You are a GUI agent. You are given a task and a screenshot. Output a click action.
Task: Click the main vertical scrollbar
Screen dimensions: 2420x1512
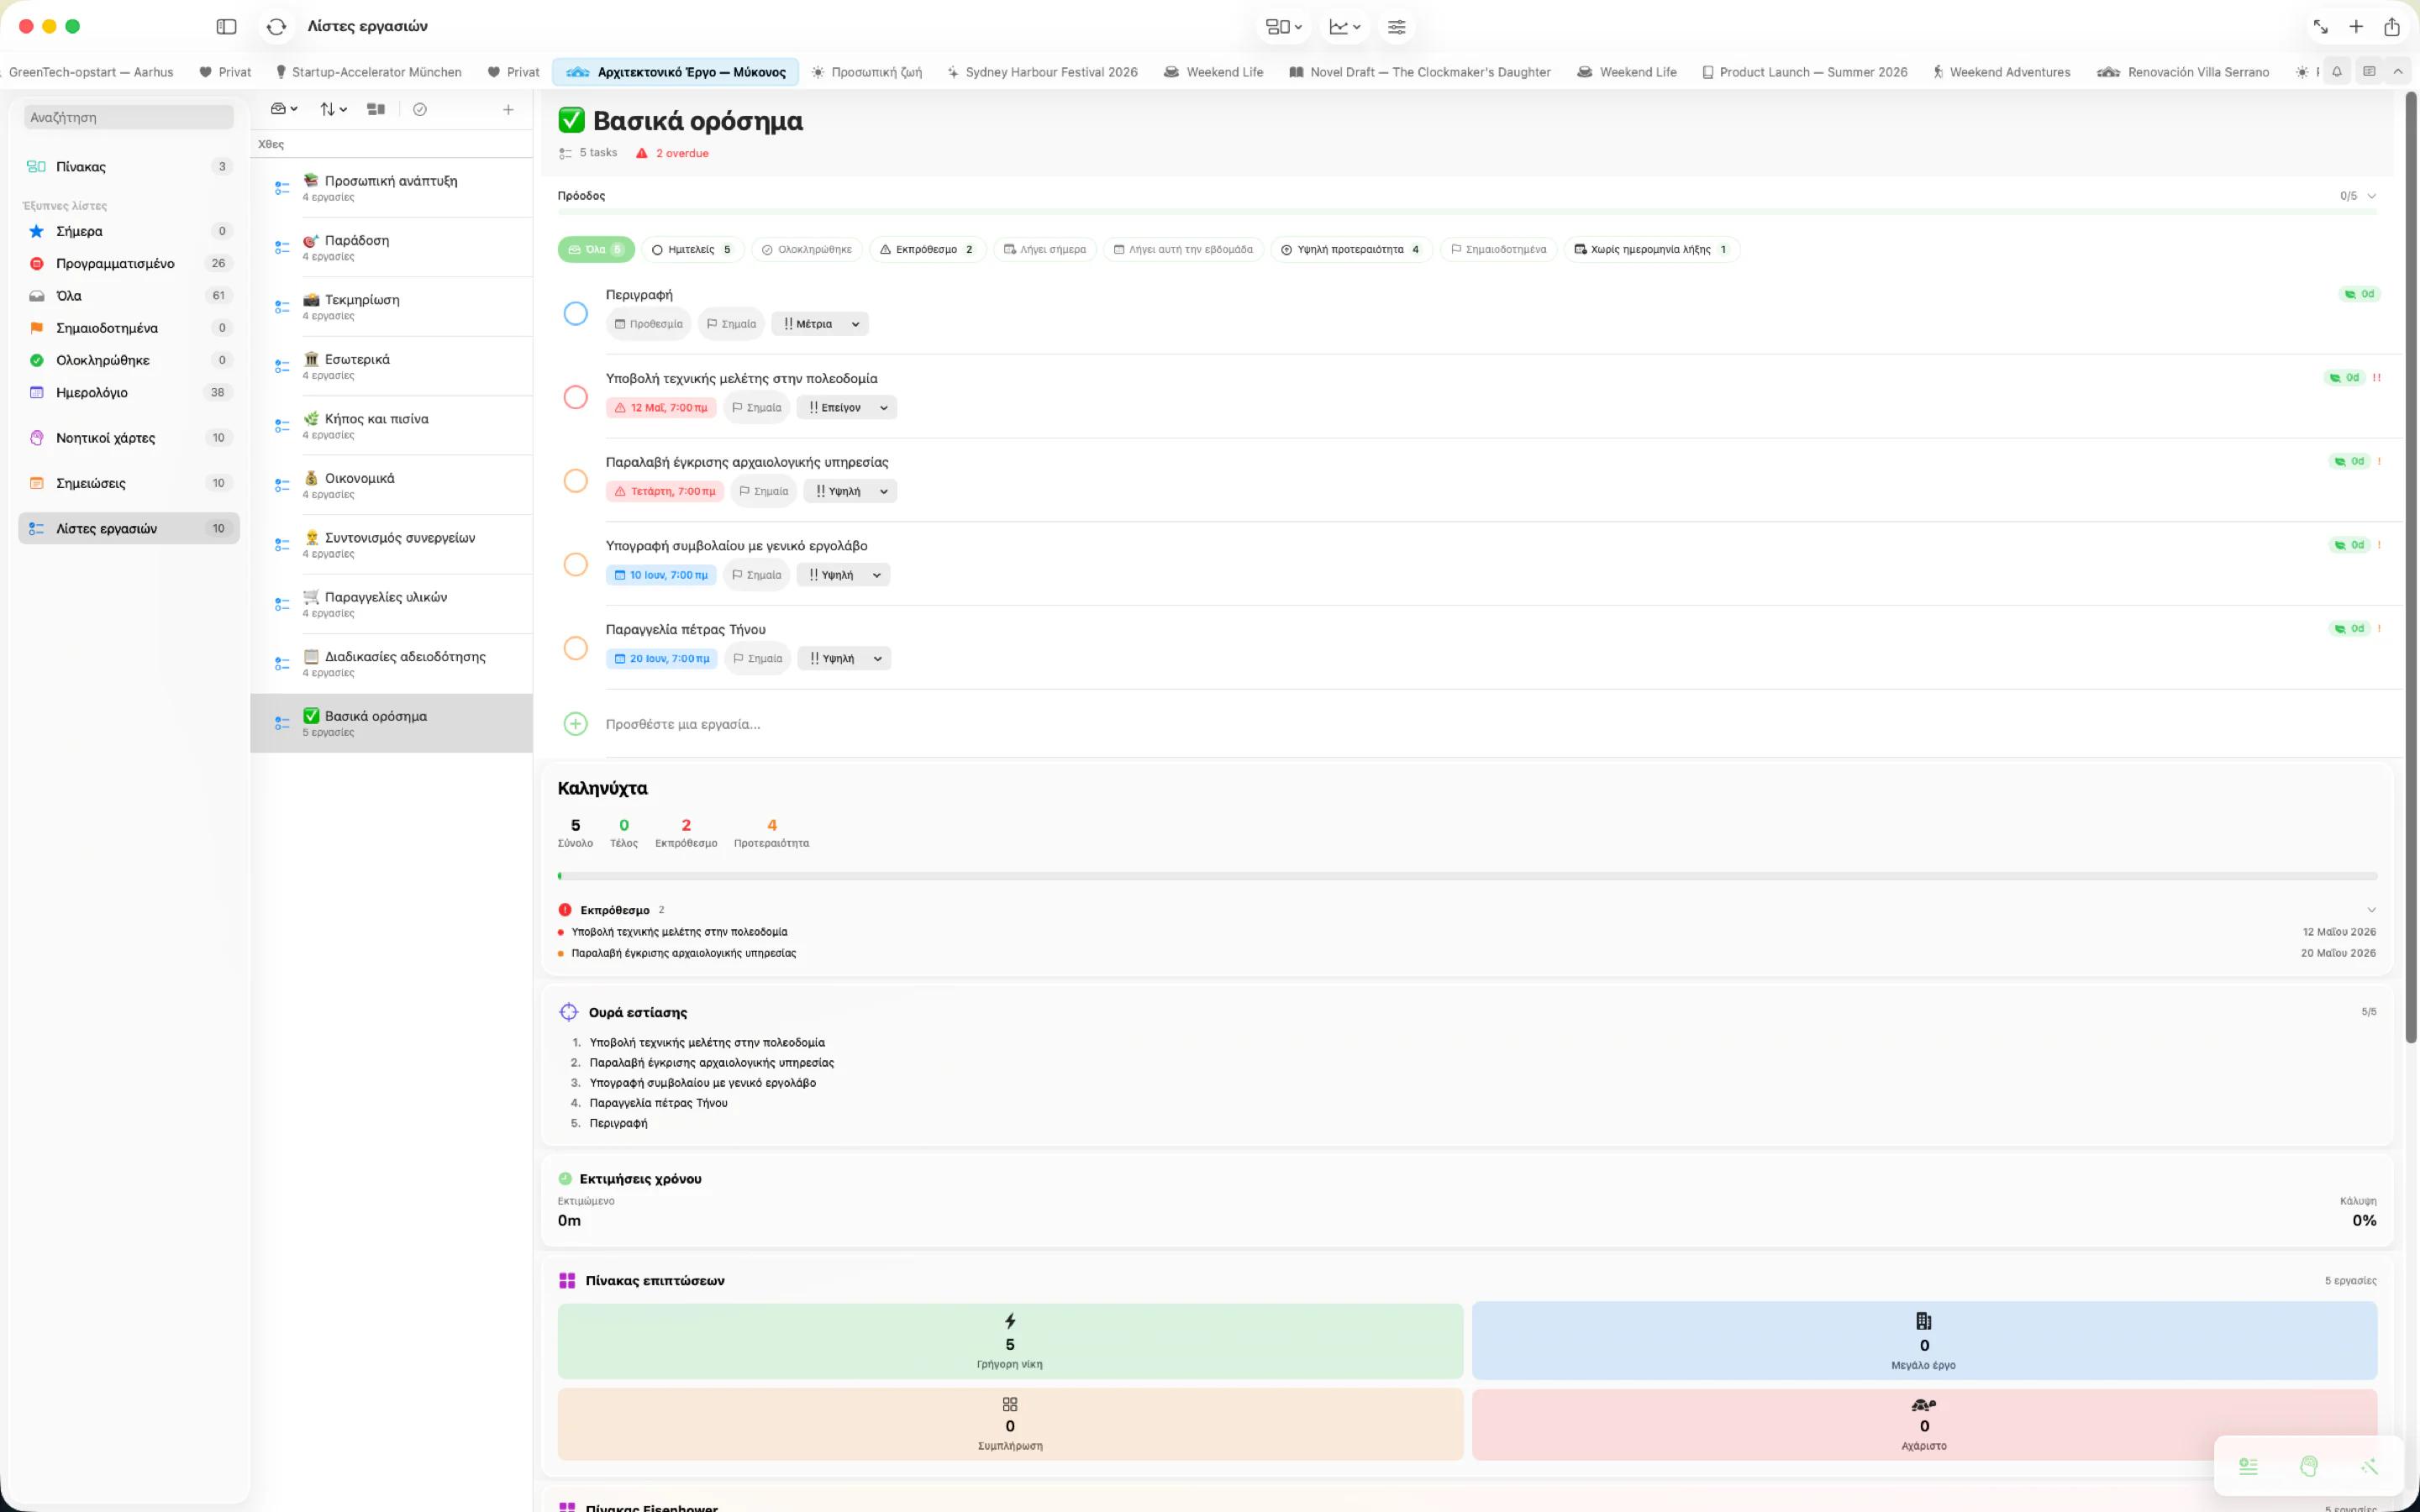click(x=2410, y=568)
